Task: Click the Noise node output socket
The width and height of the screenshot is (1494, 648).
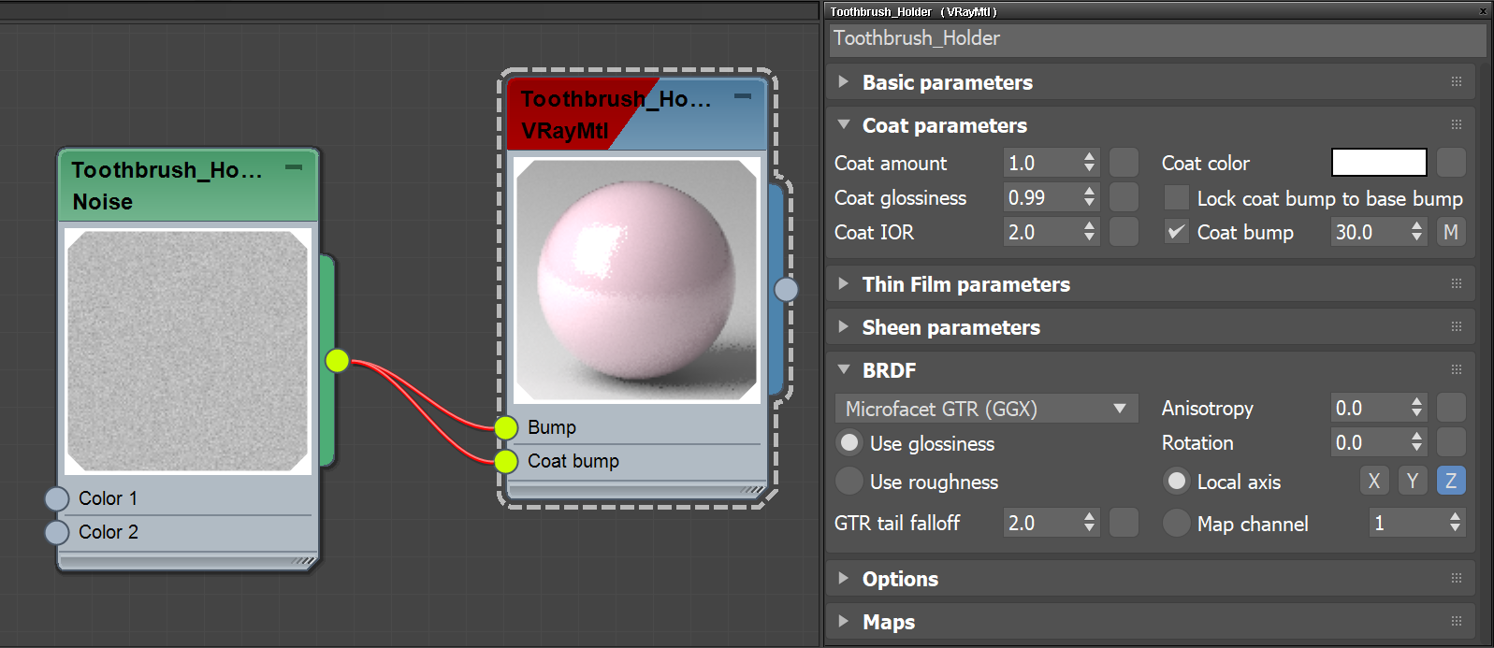Action: tap(338, 360)
